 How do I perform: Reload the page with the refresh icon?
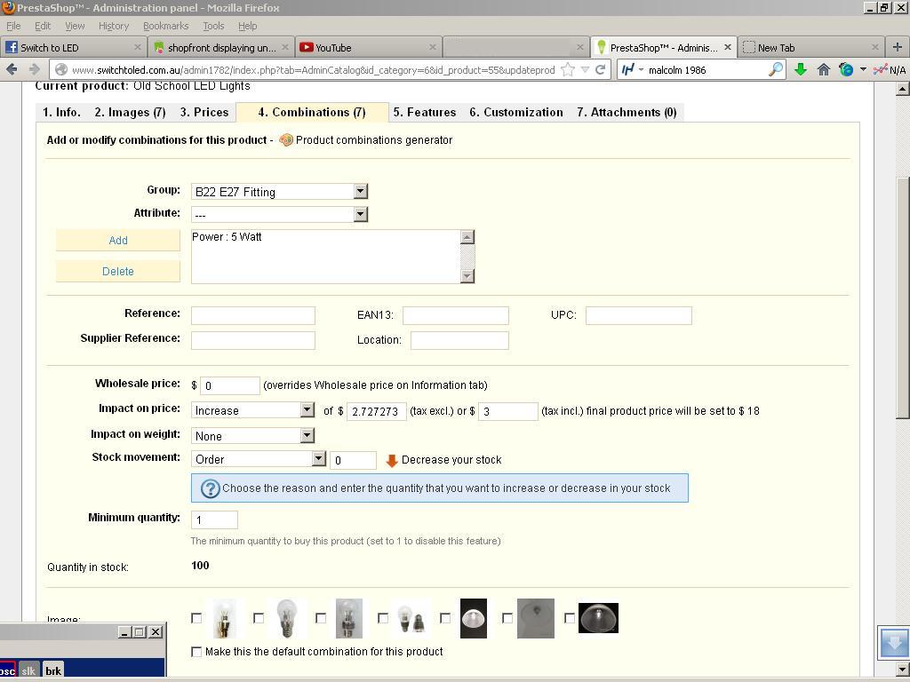click(601, 69)
